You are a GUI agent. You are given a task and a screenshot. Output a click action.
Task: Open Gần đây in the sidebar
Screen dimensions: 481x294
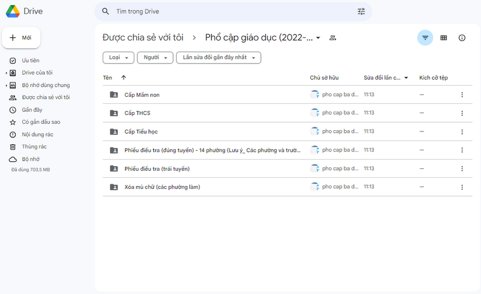pyautogui.click(x=32, y=110)
